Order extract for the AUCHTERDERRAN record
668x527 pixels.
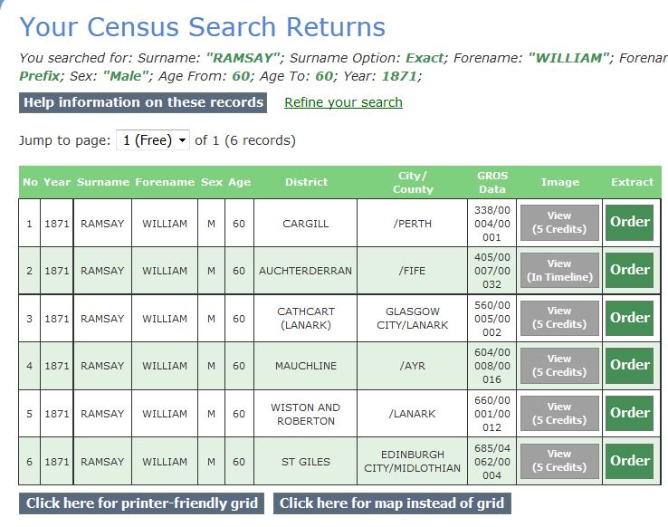pos(630,270)
